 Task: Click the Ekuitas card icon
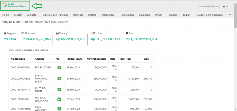(92, 33)
